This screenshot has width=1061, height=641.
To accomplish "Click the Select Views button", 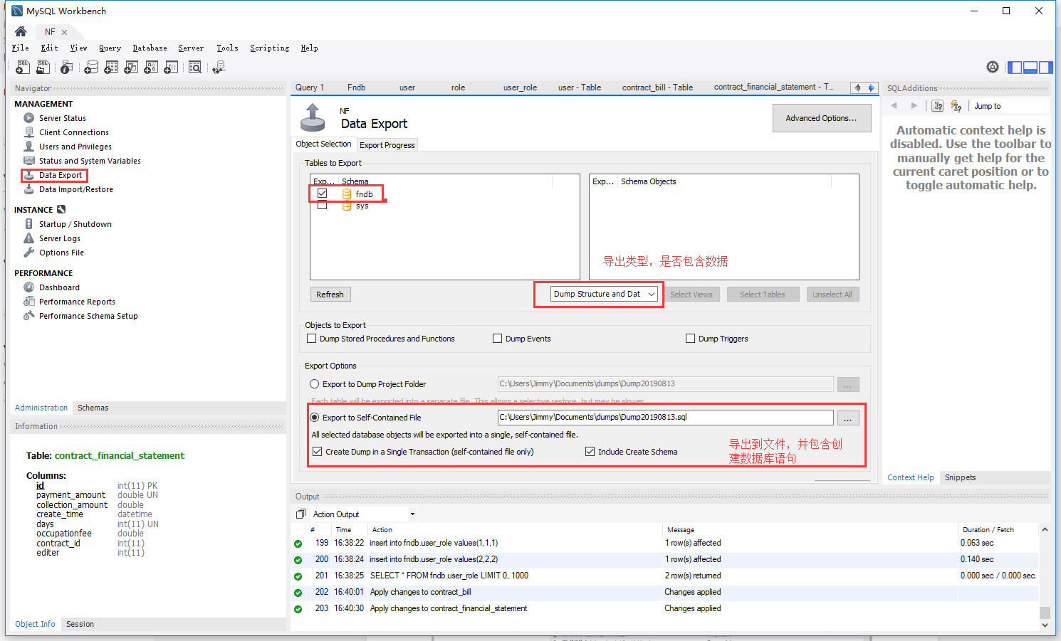I will pos(691,295).
